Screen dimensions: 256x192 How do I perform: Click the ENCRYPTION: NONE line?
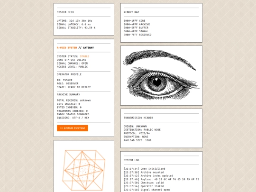click(136, 137)
